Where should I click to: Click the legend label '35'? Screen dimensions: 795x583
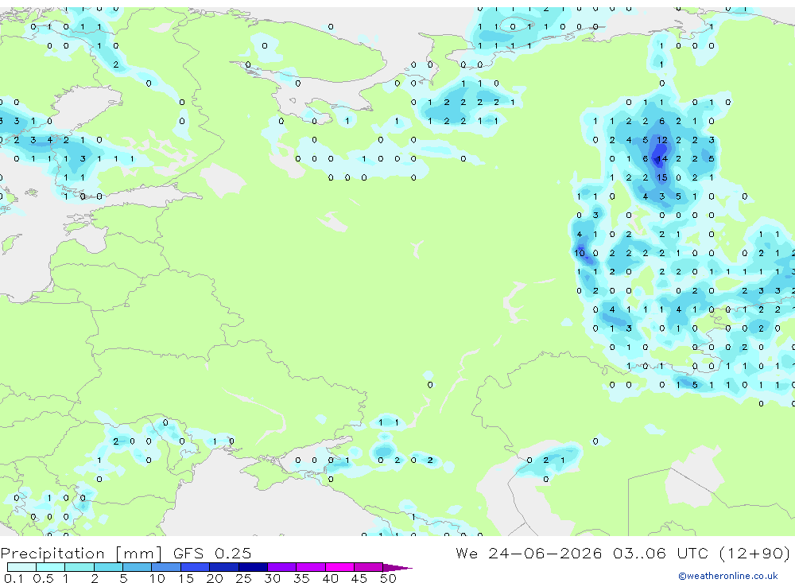click(x=301, y=578)
